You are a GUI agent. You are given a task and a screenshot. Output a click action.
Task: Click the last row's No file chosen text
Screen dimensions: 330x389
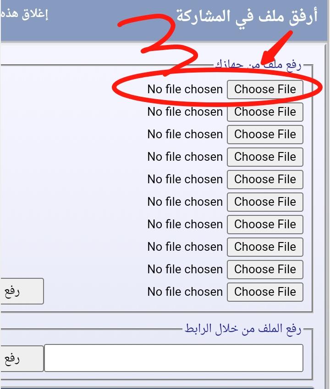point(185,292)
